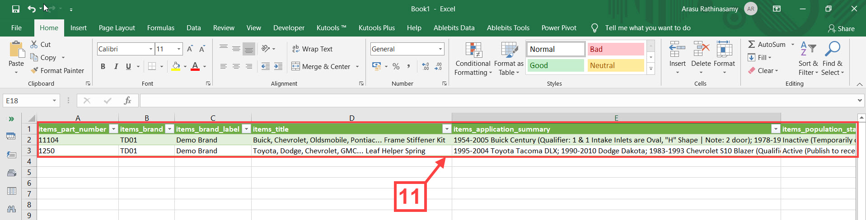Apply the Fill Color yellow swatch
The height and width of the screenshot is (220, 866).
point(176,66)
